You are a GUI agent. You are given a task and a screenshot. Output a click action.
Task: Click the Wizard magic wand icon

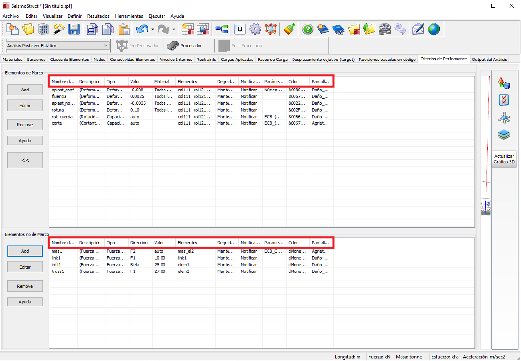coord(59,30)
